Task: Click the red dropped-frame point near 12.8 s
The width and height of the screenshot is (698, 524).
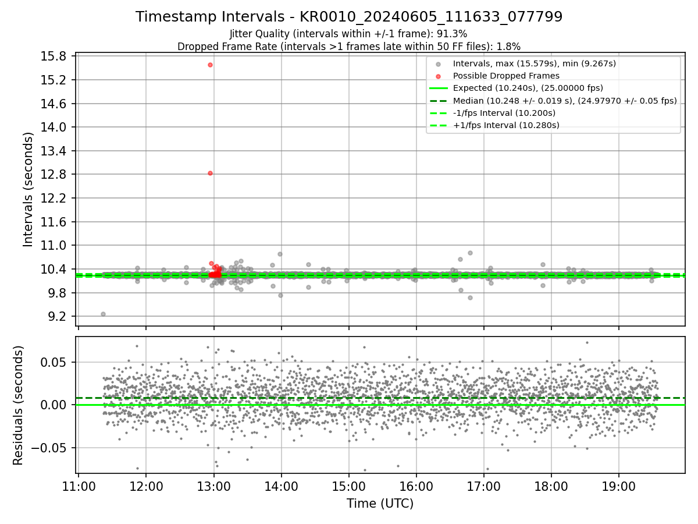Action: (210, 173)
